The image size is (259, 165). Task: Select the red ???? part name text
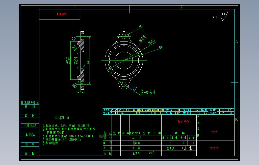pyautogui.click(x=214, y=132)
